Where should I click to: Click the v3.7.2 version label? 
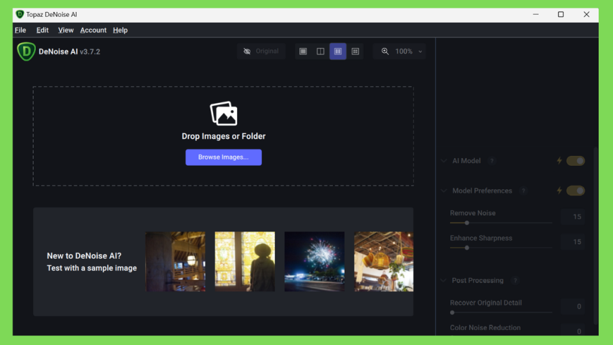[90, 52]
